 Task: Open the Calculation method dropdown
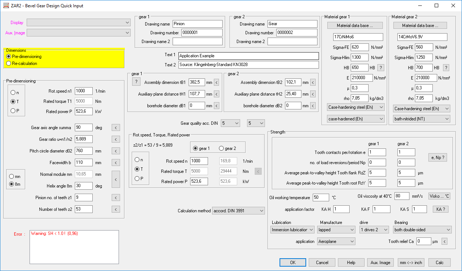click(238, 211)
